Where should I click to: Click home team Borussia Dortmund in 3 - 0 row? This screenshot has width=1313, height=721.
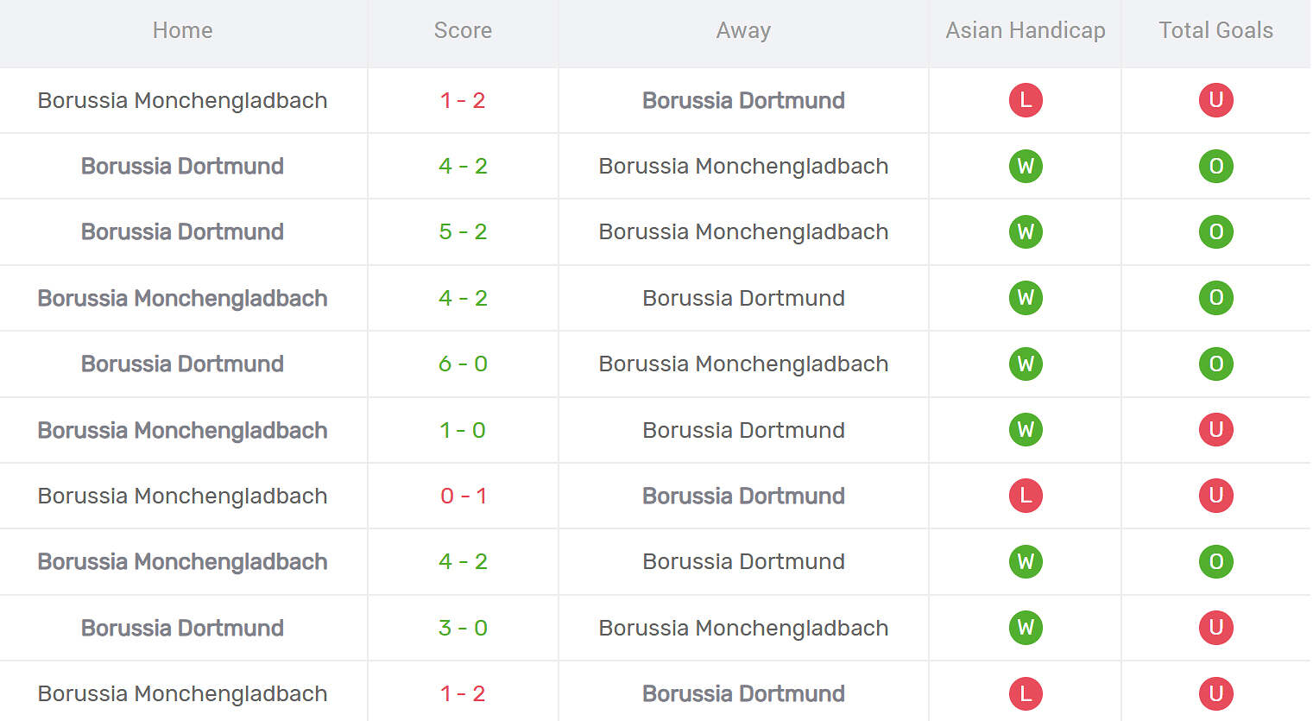pyautogui.click(x=182, y=628)
